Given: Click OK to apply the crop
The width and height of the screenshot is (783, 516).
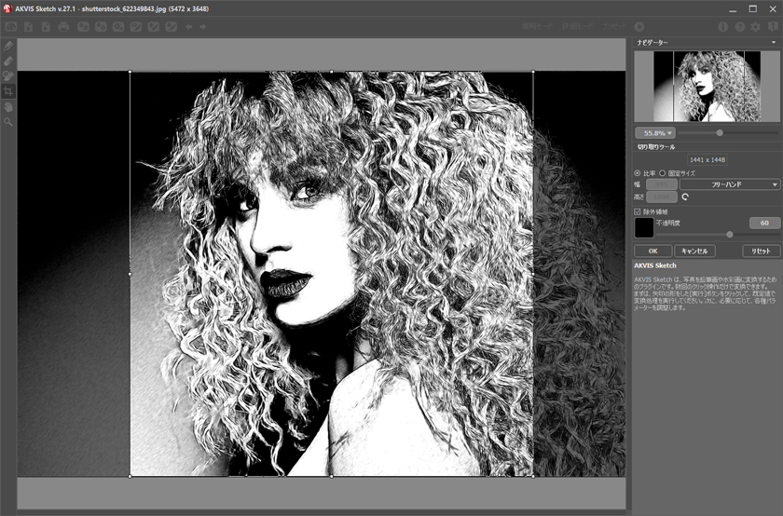Looking at the screenshot, I should click(x=652, y=251).
